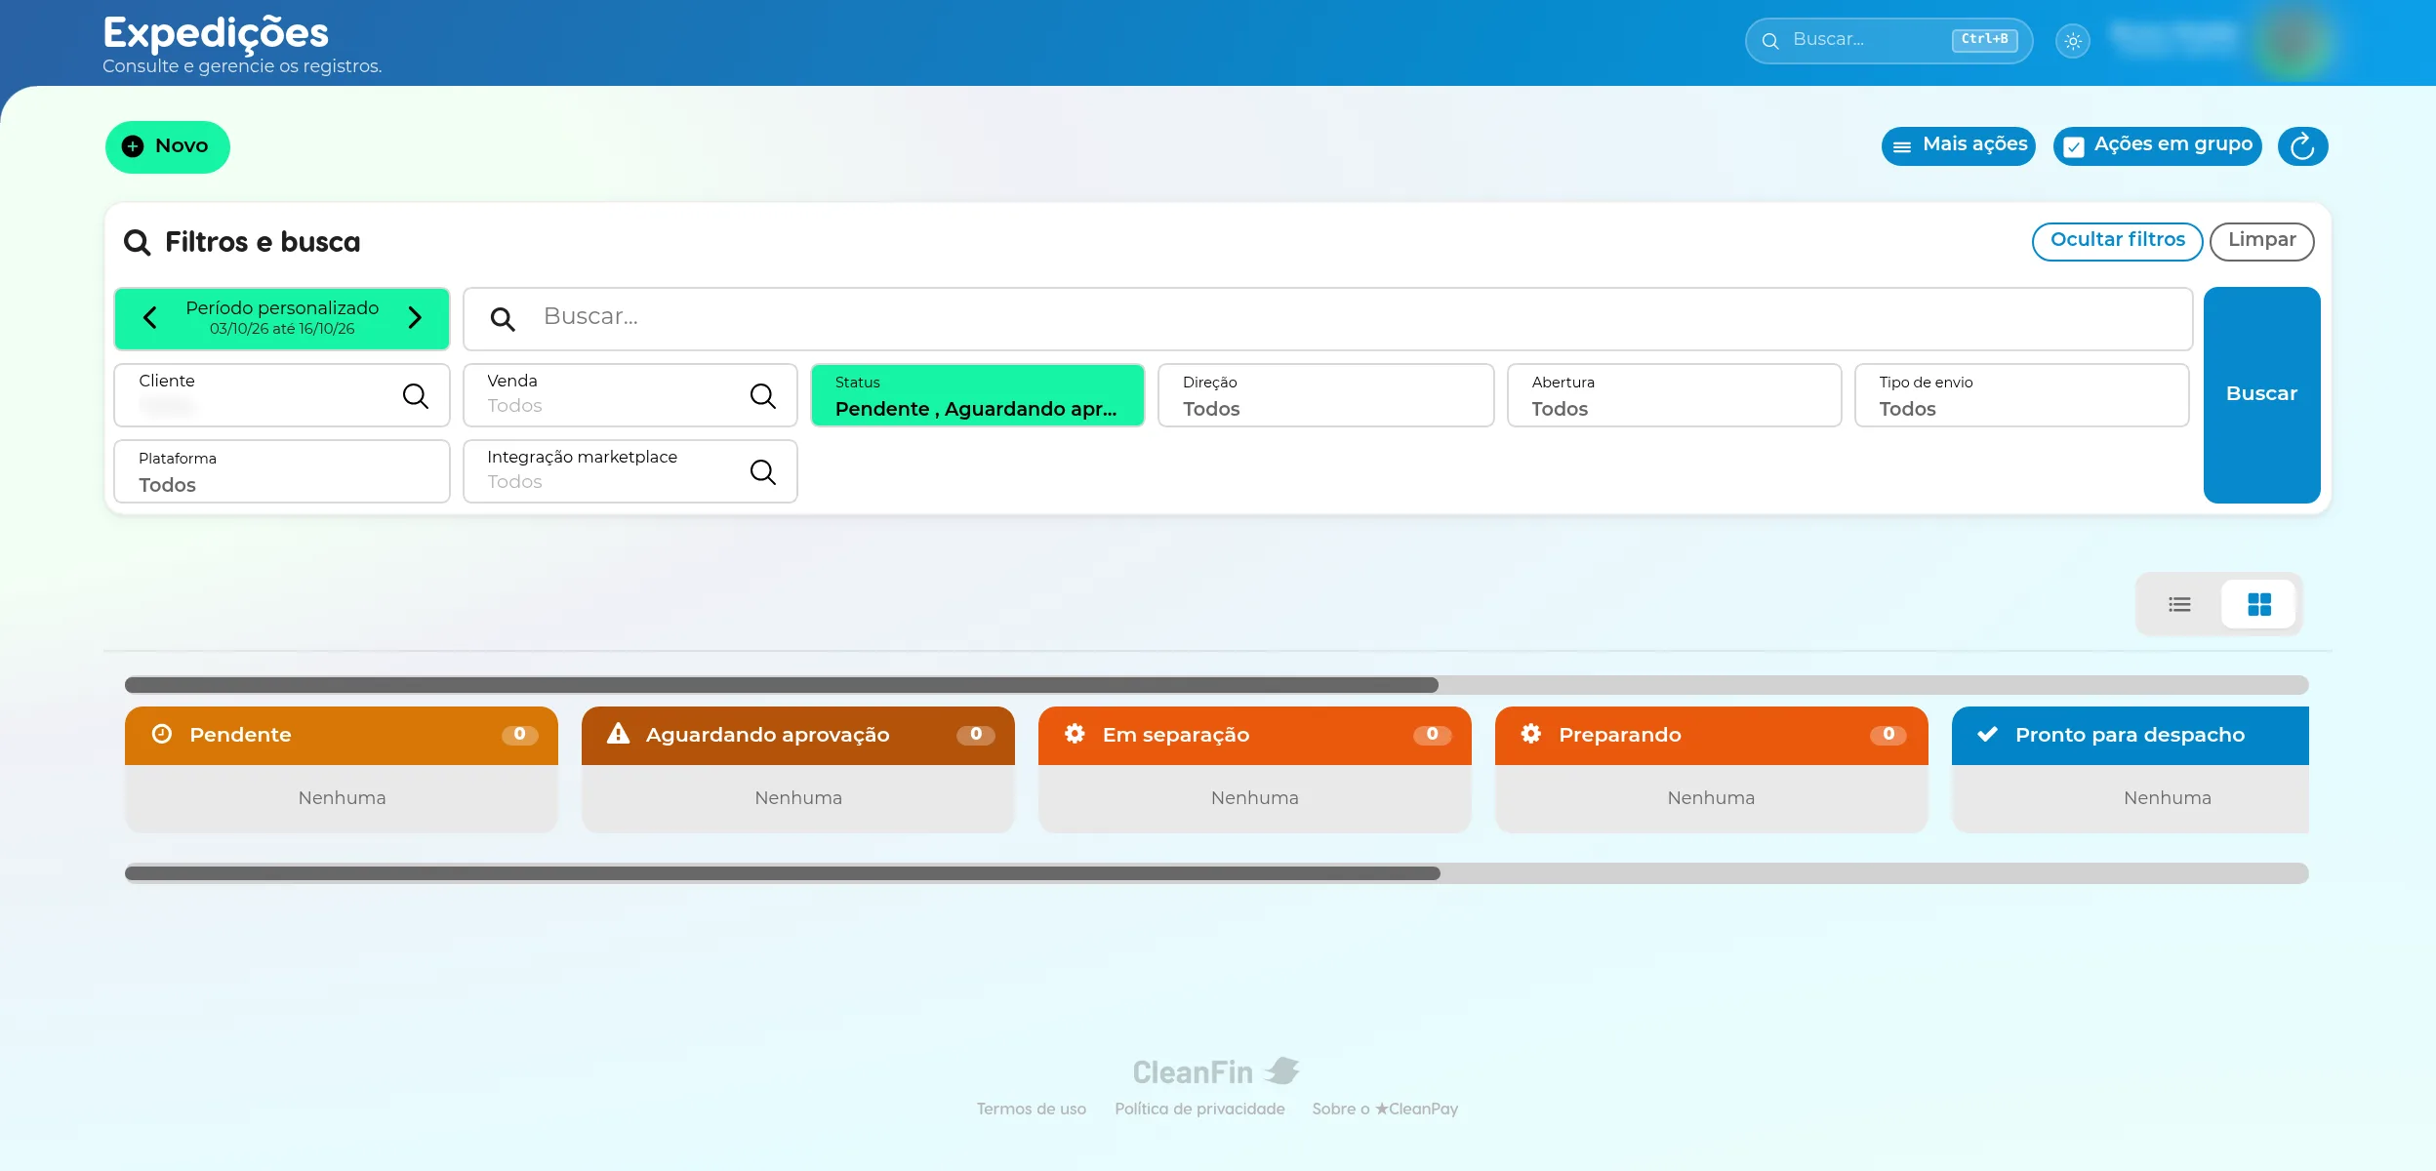
Task: Switch to list view icon
Action: pos(2179,605)
